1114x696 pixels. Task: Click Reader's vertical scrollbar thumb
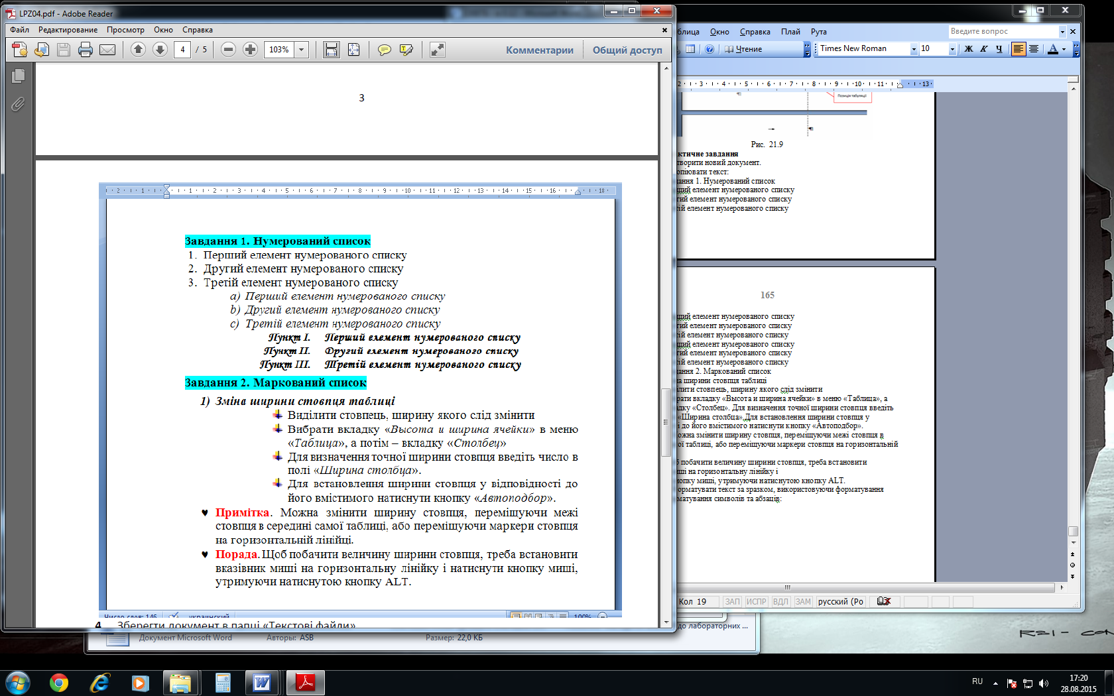[x=666, y=422]
